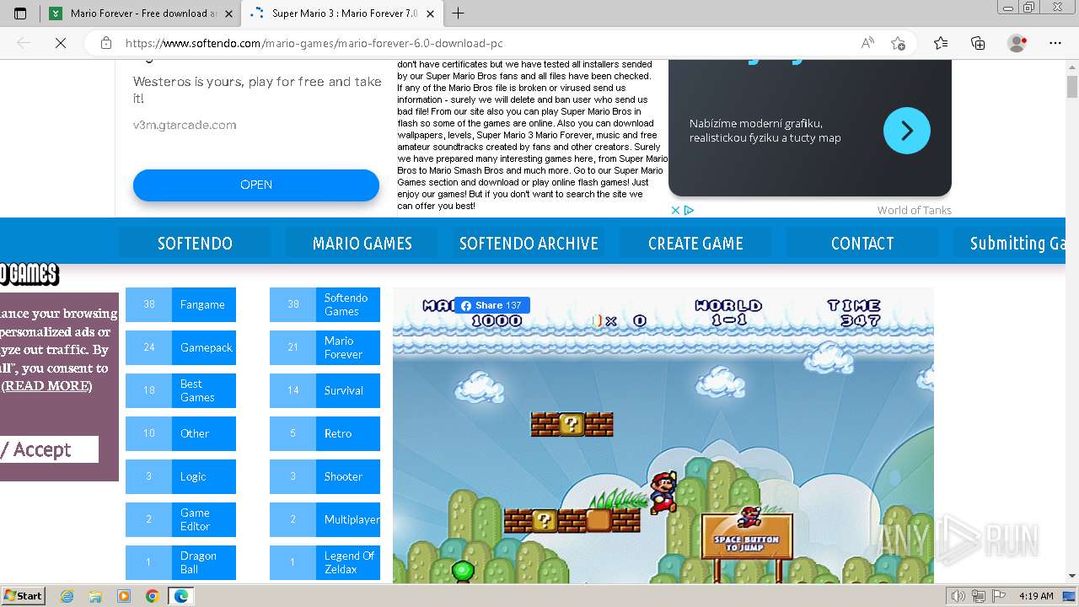The height and width of the screenshot is (607, 1079).
Task: View site security lock icon
Action: coord(106,43)
